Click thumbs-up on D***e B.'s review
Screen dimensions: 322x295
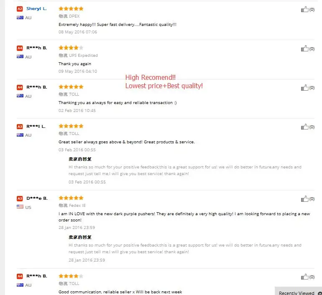tap(304, 199)
